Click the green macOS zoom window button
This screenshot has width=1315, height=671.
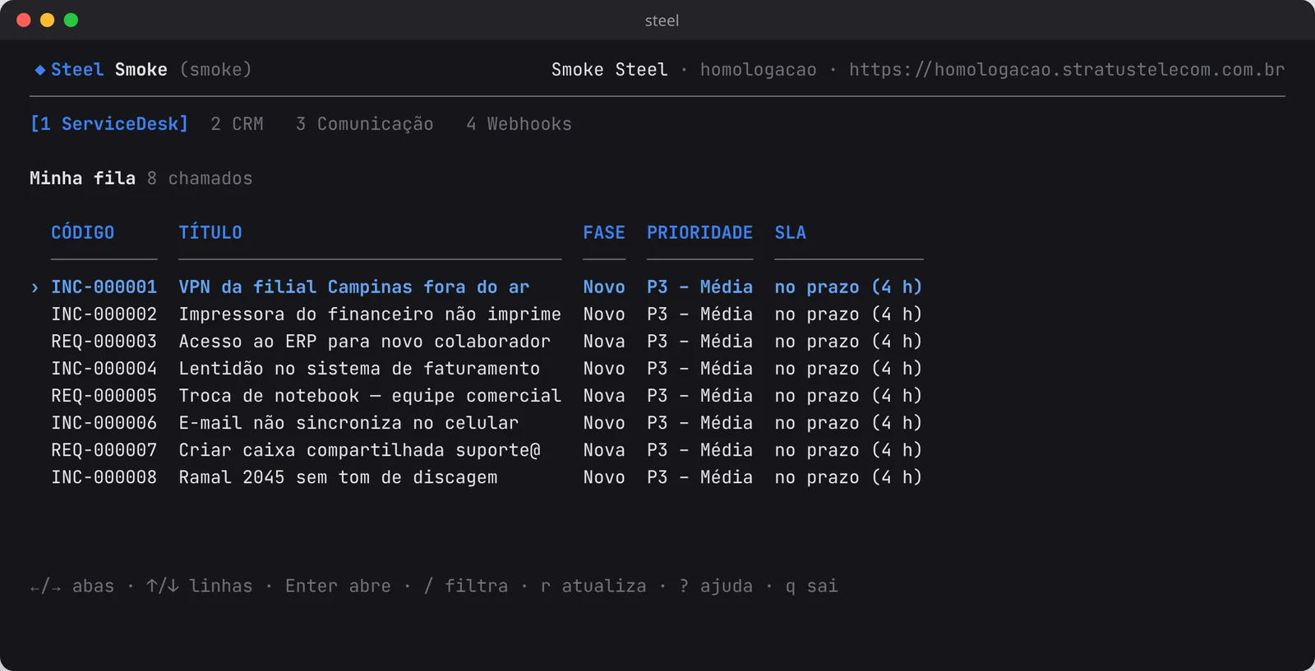tap(71, 20)
